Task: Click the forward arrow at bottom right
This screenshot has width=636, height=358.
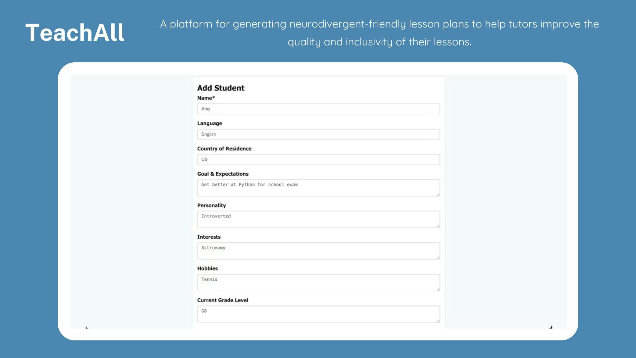Action: pyautogui.click(x=551, y=327)
